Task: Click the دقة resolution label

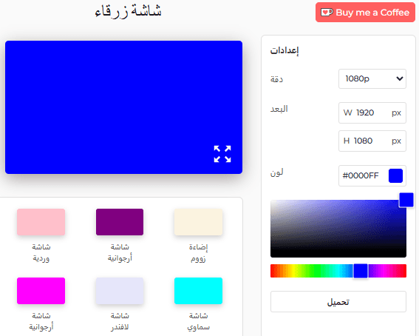Action: click(x=276, y=79)
